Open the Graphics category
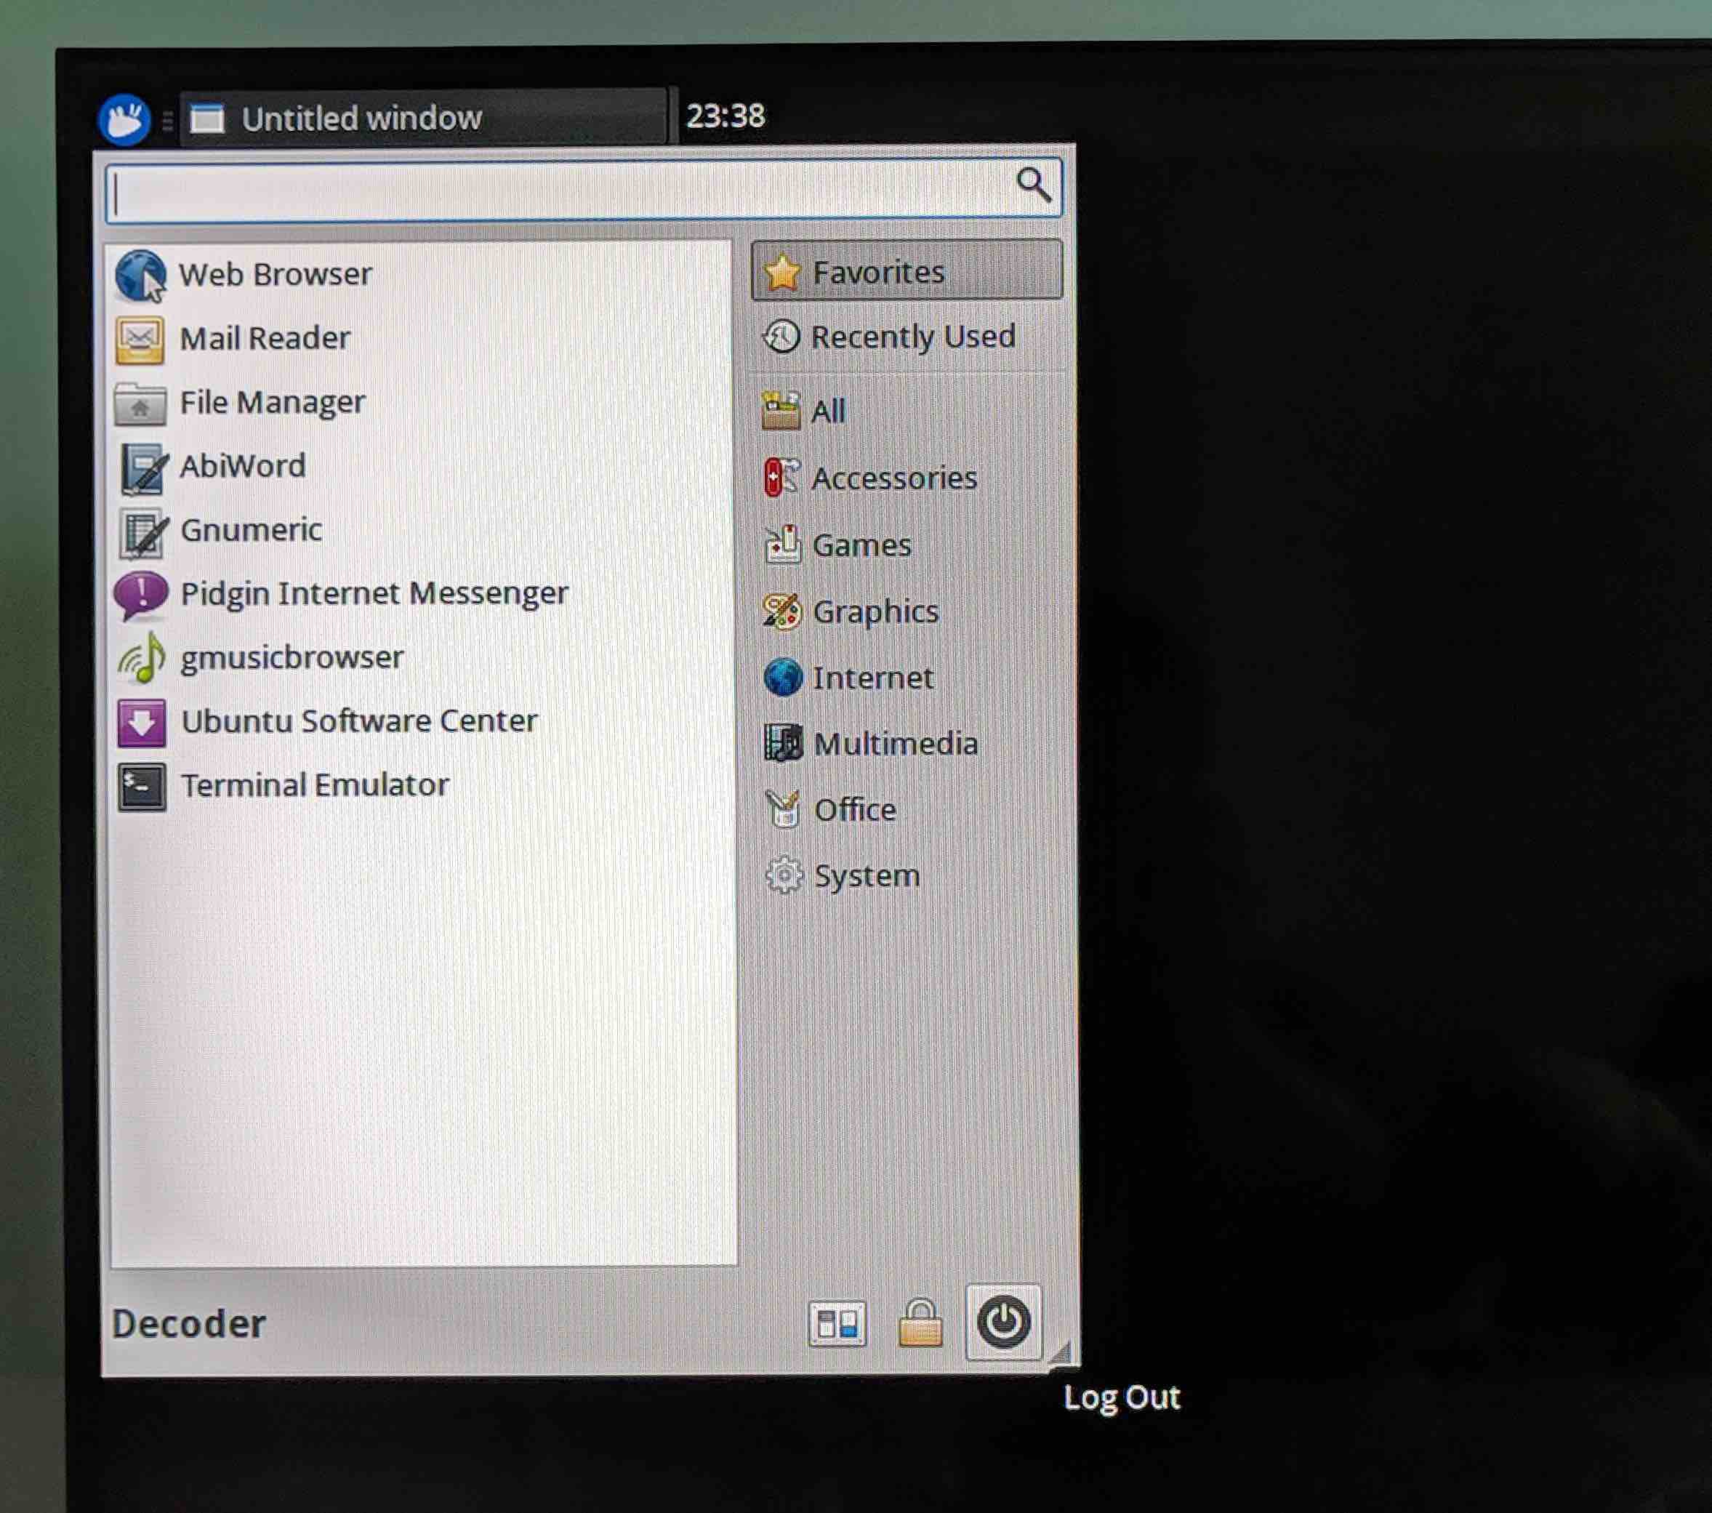This screenshot has height=1513, width=1712. click(x=875, y=611)
